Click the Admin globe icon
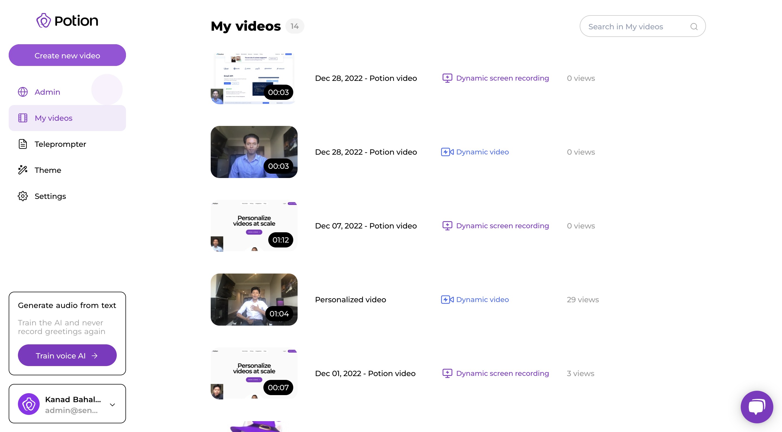 tap(23, 92)
